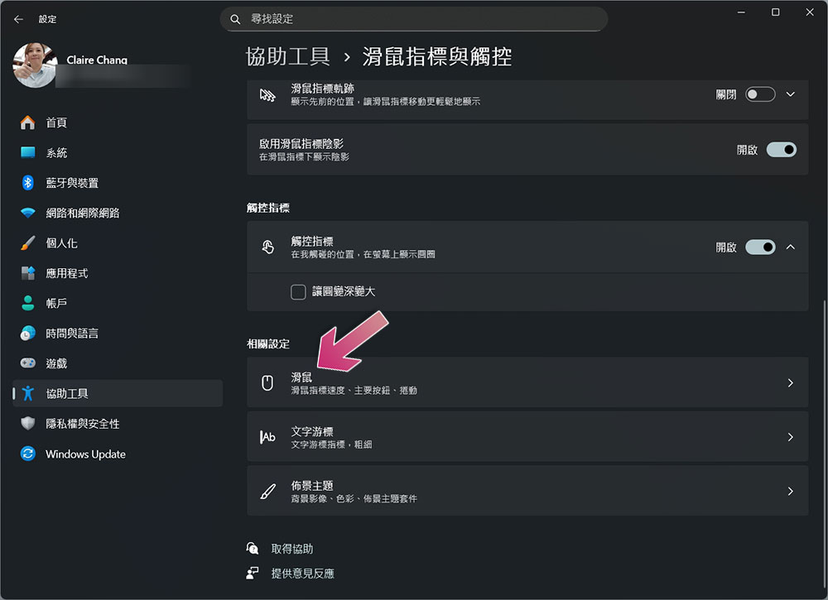
Task: Click the search magnifier icon
Action: coord(235,19)
